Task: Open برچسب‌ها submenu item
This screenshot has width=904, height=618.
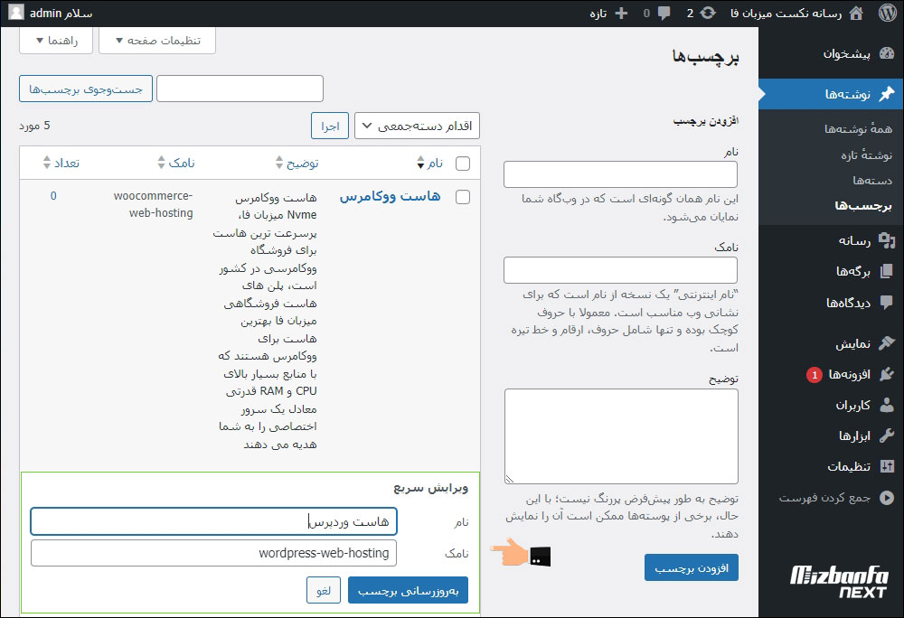Action: [x=863, y=206]
